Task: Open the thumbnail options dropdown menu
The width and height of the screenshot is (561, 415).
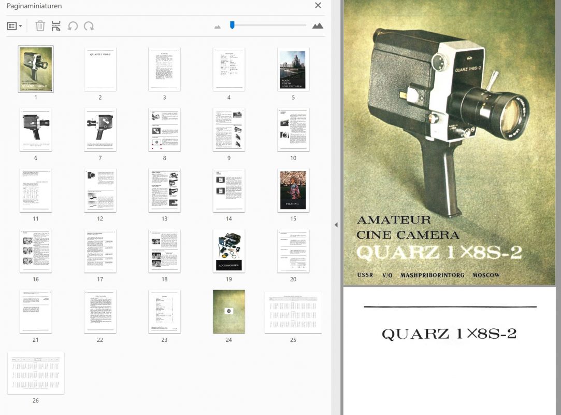Action: (x=14, y=26)
